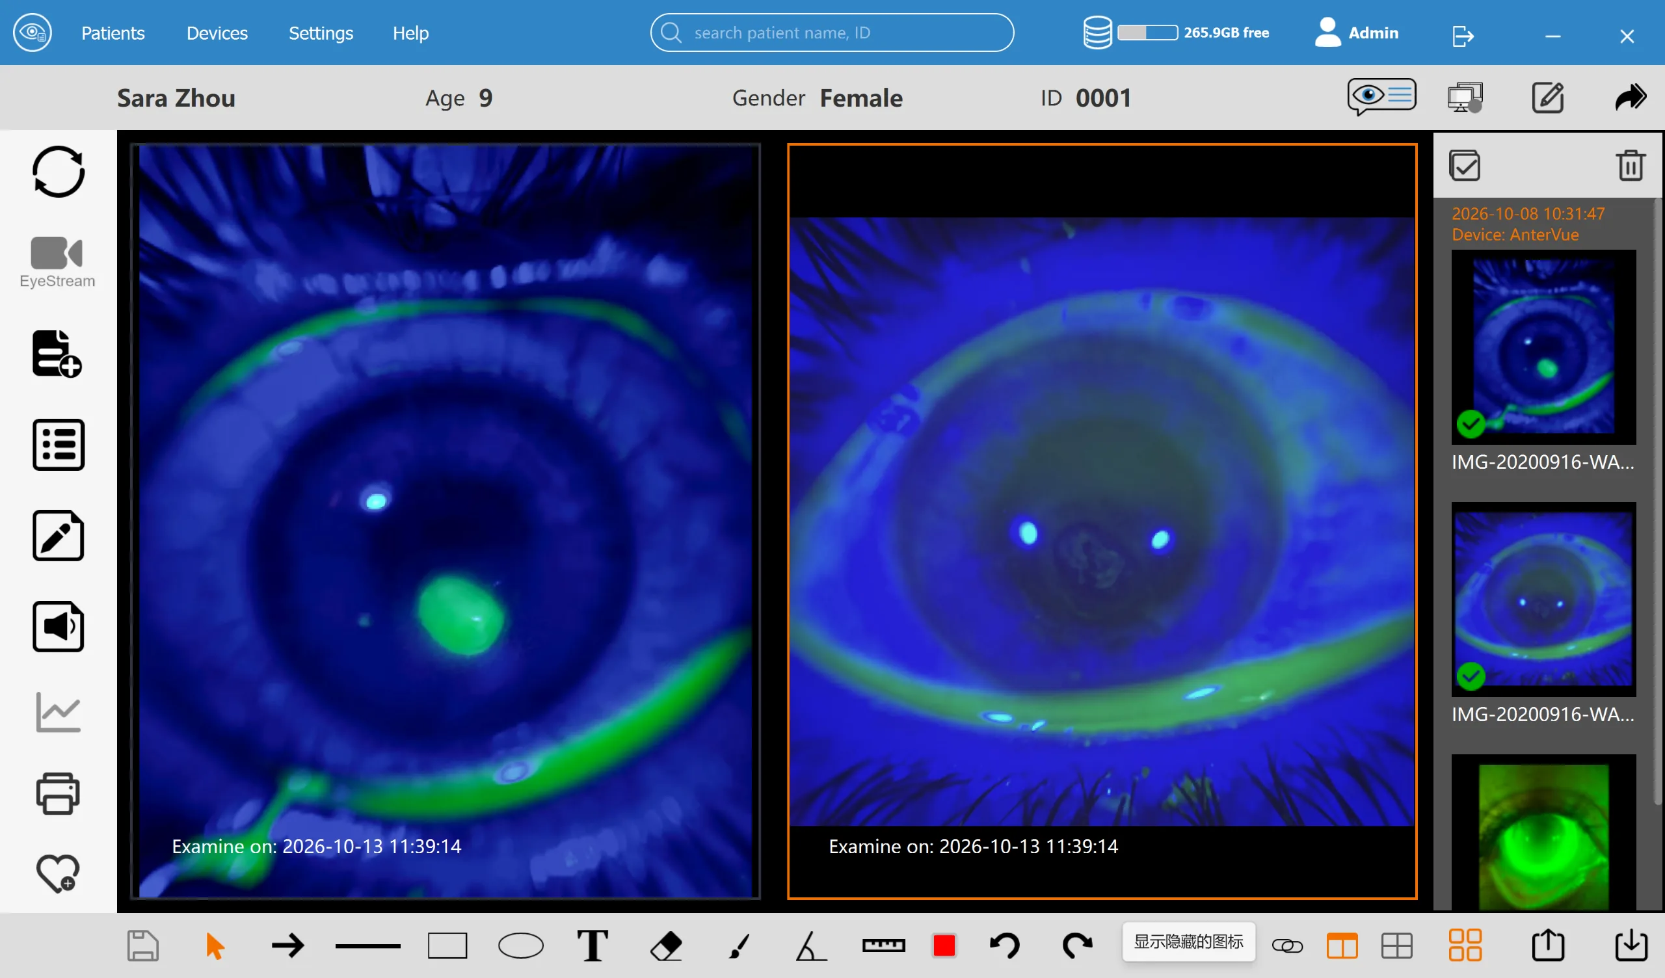Click the add report document icon
This screenshot has height=978, width=1665.
(57, 354)
